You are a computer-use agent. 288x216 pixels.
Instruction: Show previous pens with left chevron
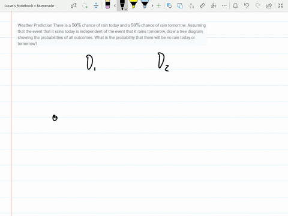click(x=115, y=5)
